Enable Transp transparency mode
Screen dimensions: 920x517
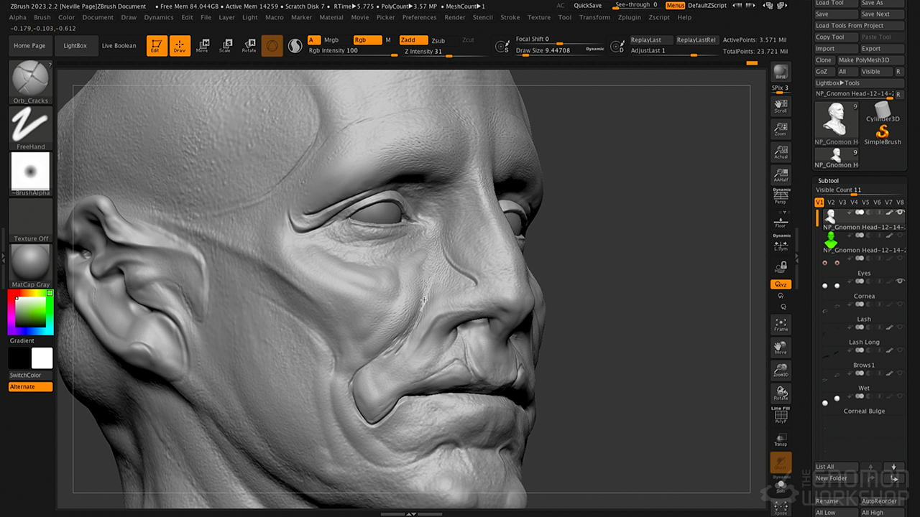[781, 439]
